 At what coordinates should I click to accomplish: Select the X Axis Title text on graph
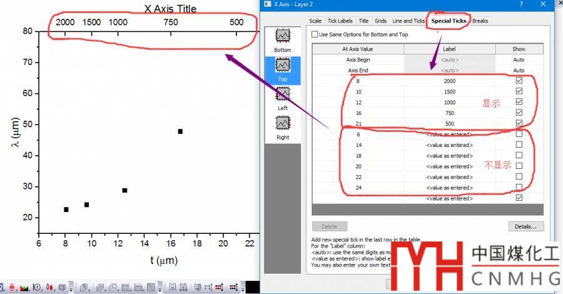170,9
